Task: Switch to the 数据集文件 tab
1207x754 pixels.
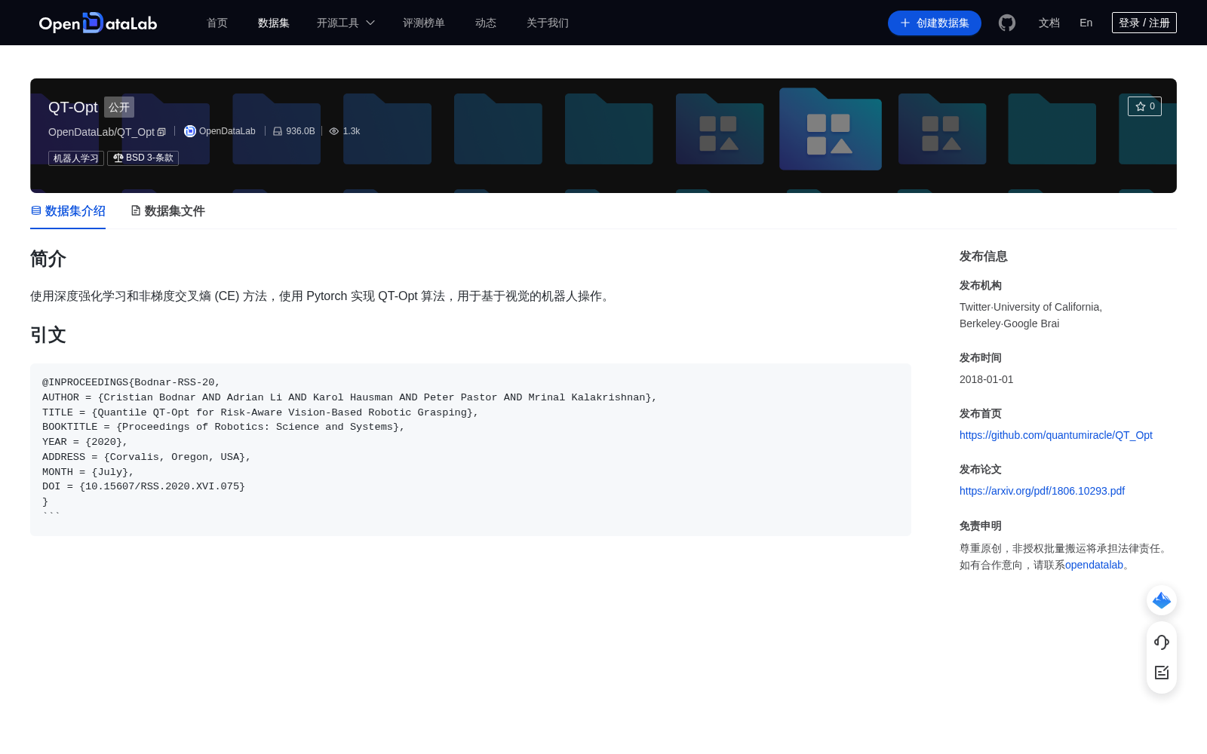Action: click(x=167, y=211)
